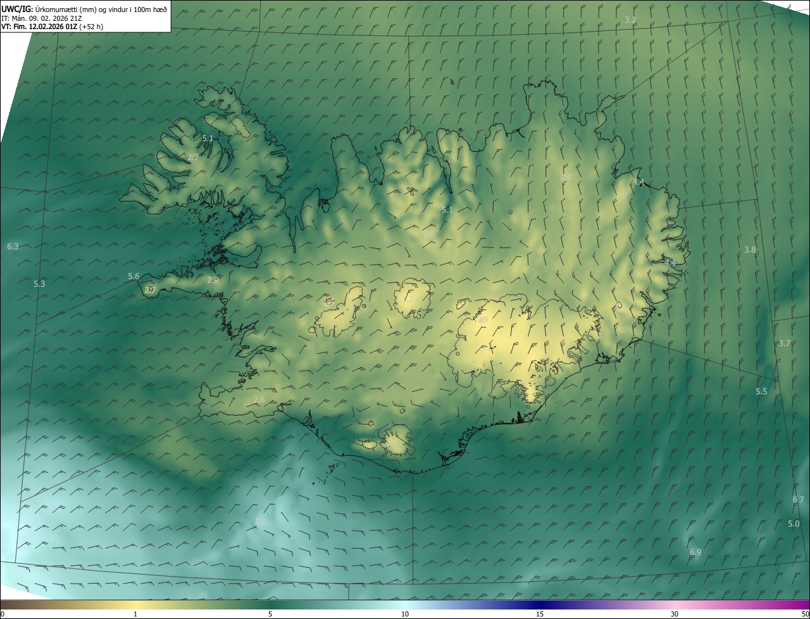Click the 5.6 precipitation label near Snæfellsnes tip
Viewport: 810px width, 619px height.
(134, 277)
